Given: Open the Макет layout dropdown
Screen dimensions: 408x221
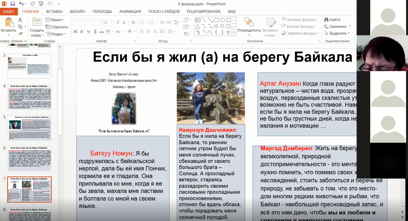Looking at the screenshot, I should tap(55, 20).
